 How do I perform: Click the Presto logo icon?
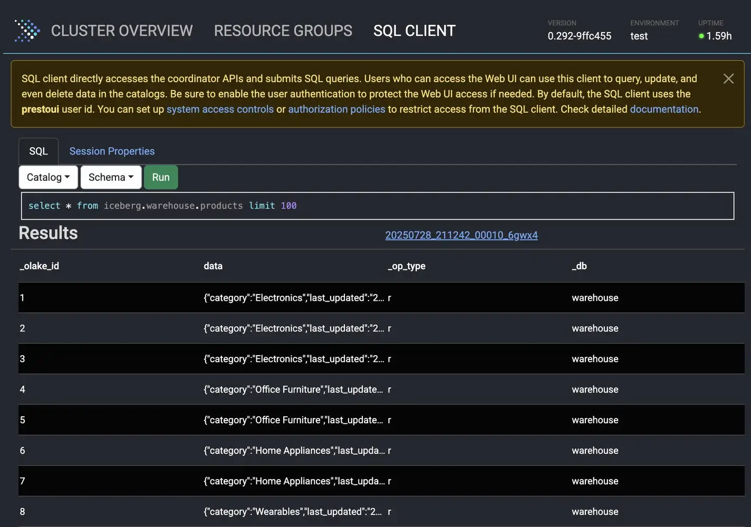pos(27,31)
